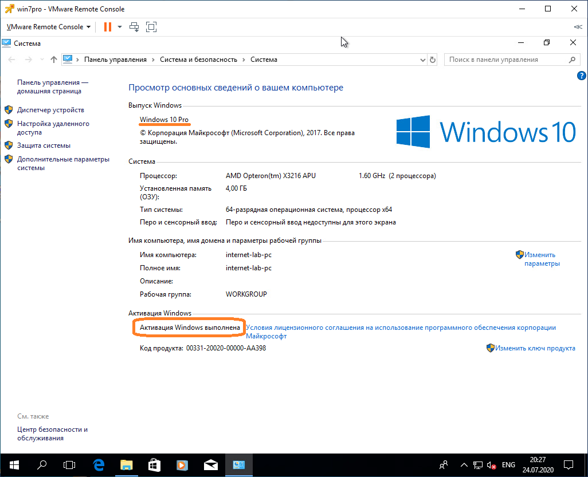
Task: Open help with the blue question mark
Action: pyautogui.click(x=581, y=76)
